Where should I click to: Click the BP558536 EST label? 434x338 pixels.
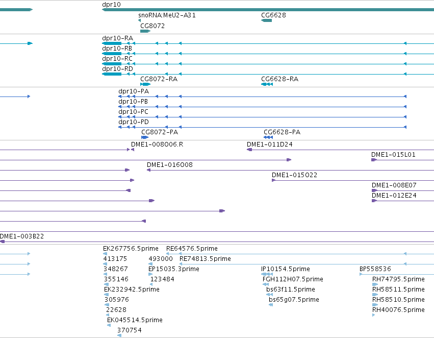(x=375, y=269)
